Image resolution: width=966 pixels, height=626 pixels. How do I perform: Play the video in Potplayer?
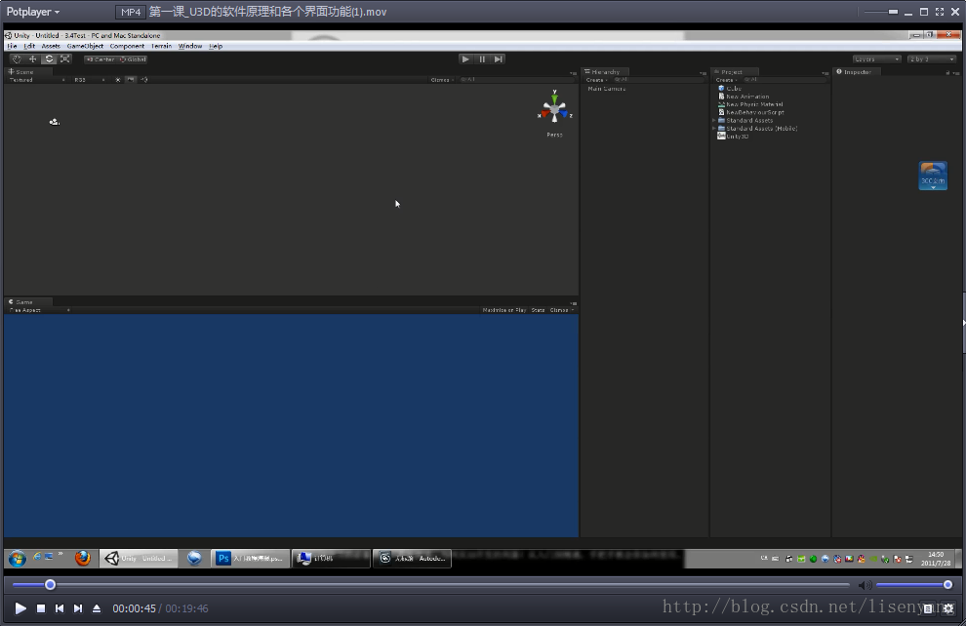[x=20, y=608]
